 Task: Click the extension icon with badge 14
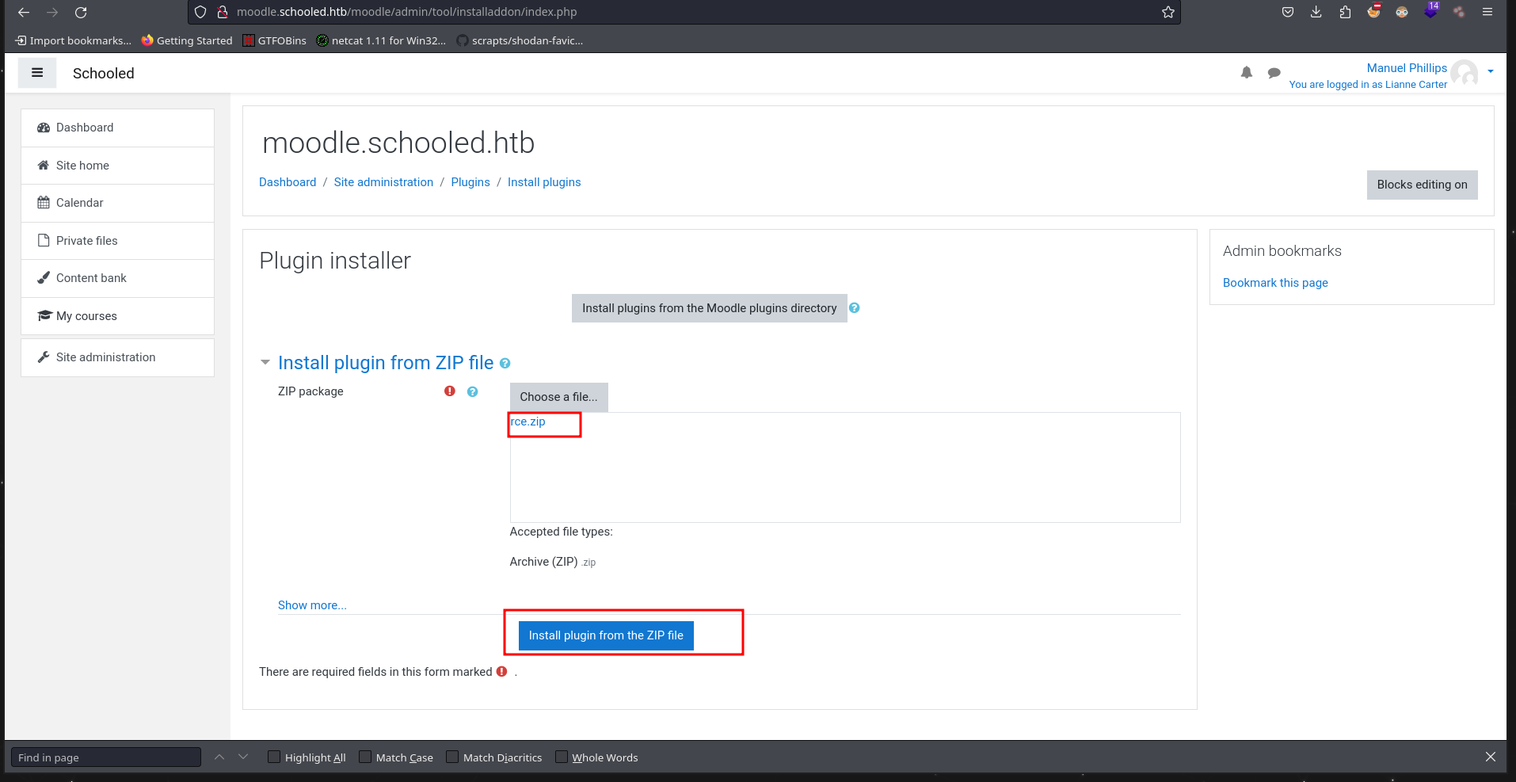[1430, 10]
